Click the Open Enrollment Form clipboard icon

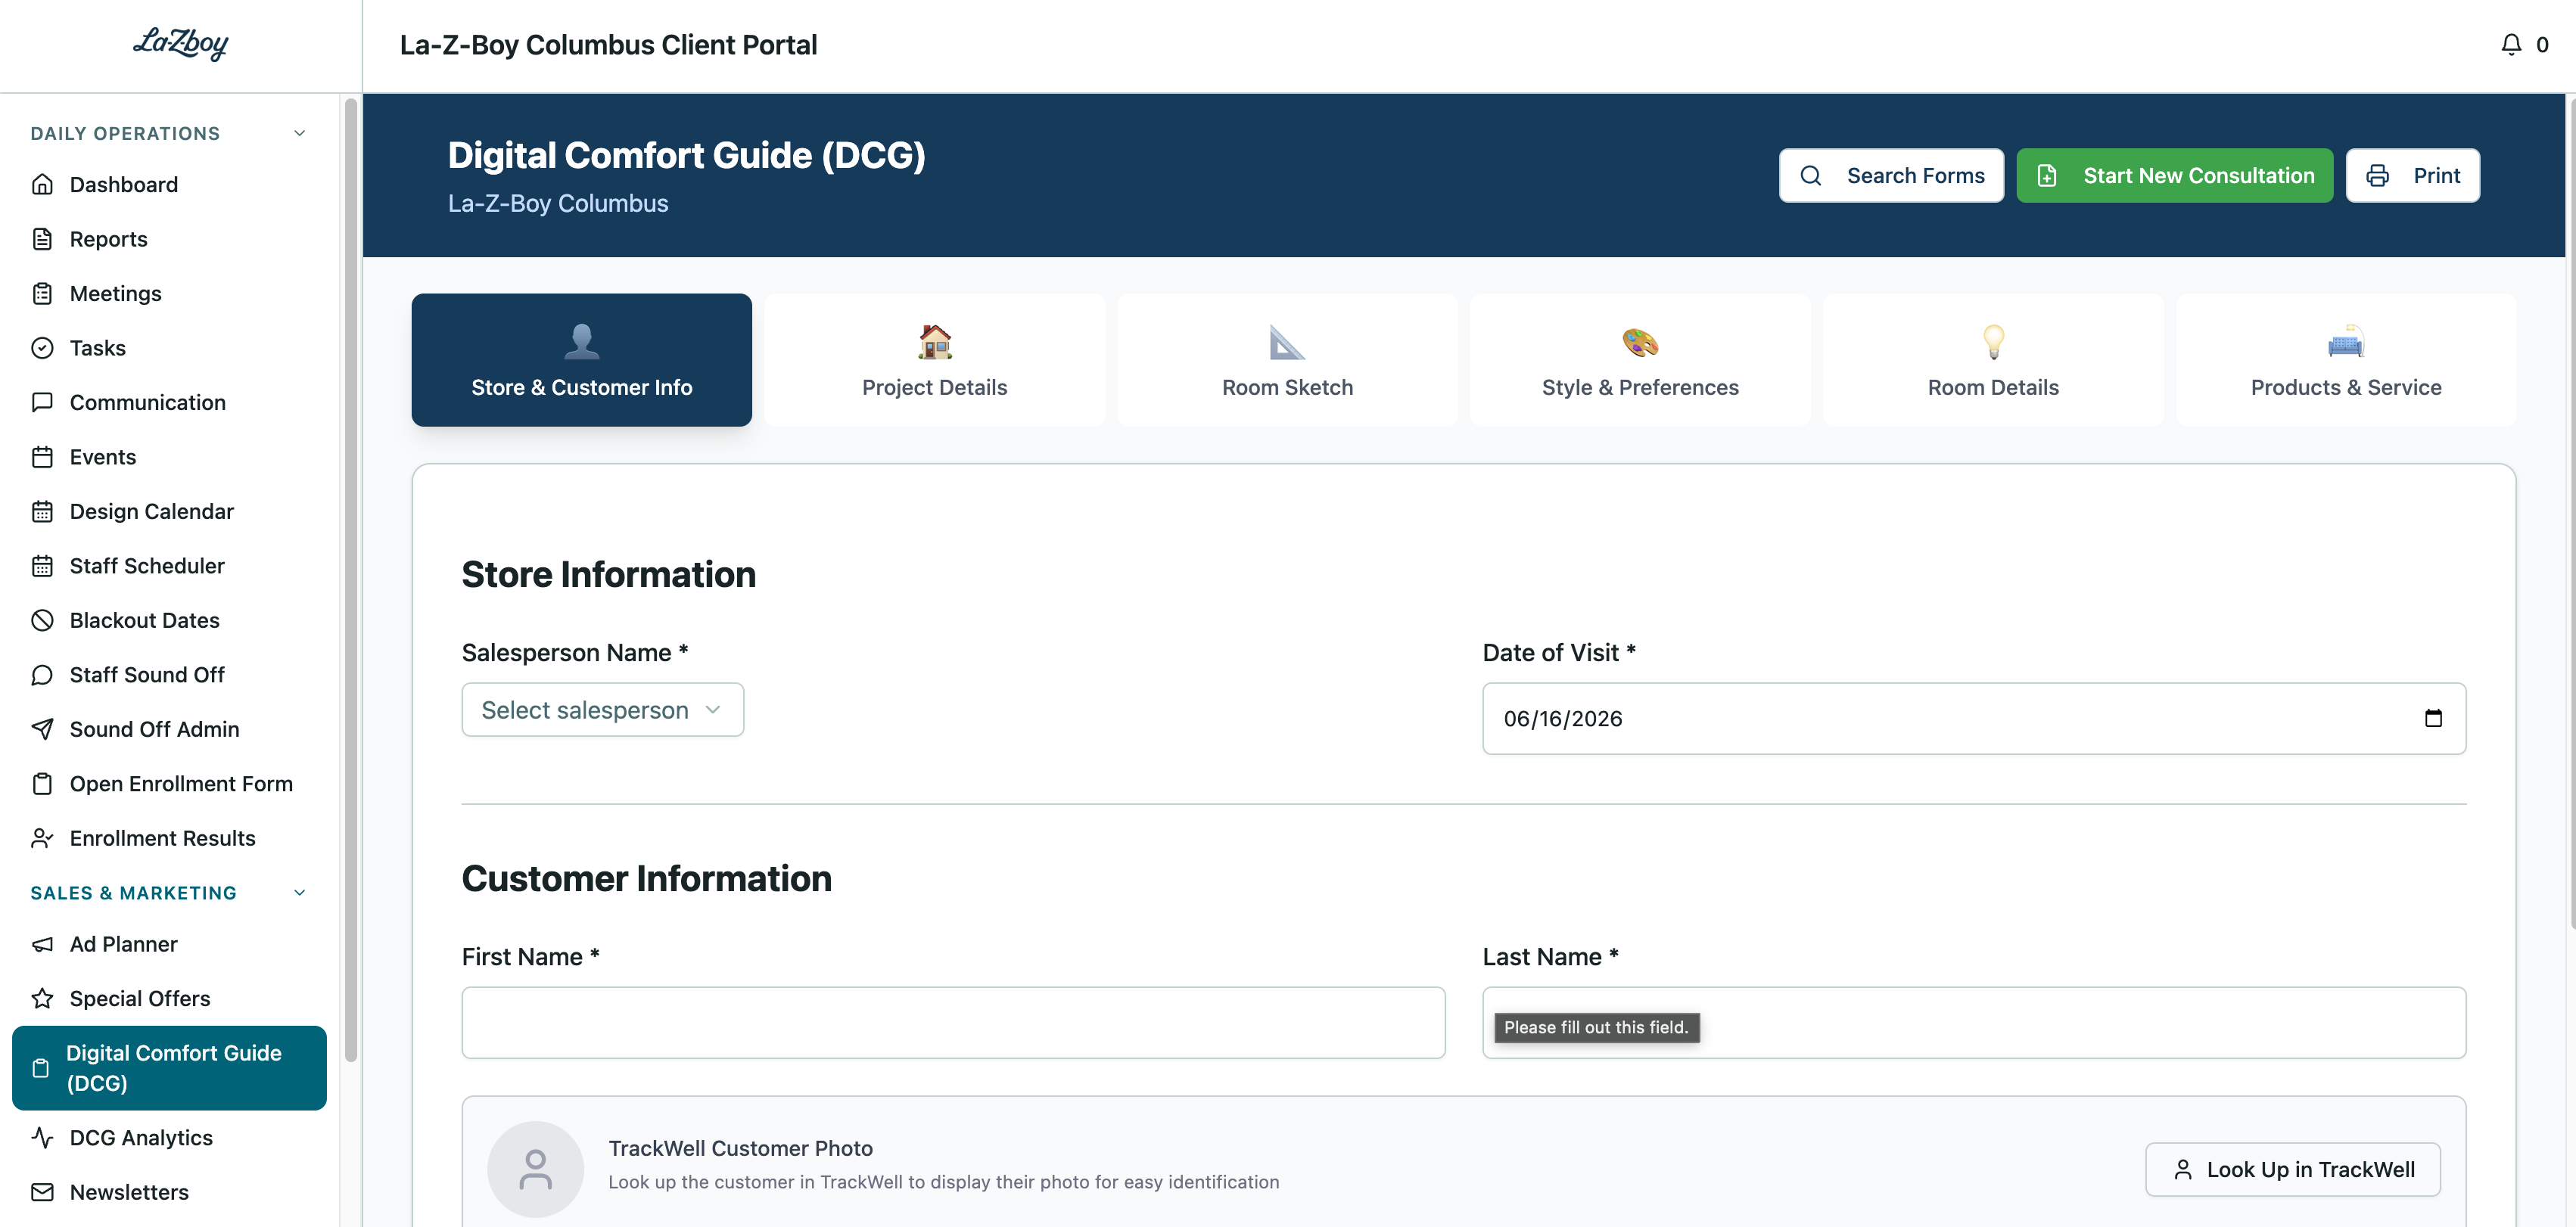(42, 784)
